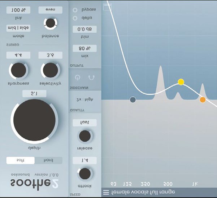217x198 pixels.
Task: Click the mix 80 % value field
Action: (x=84, y=48)
